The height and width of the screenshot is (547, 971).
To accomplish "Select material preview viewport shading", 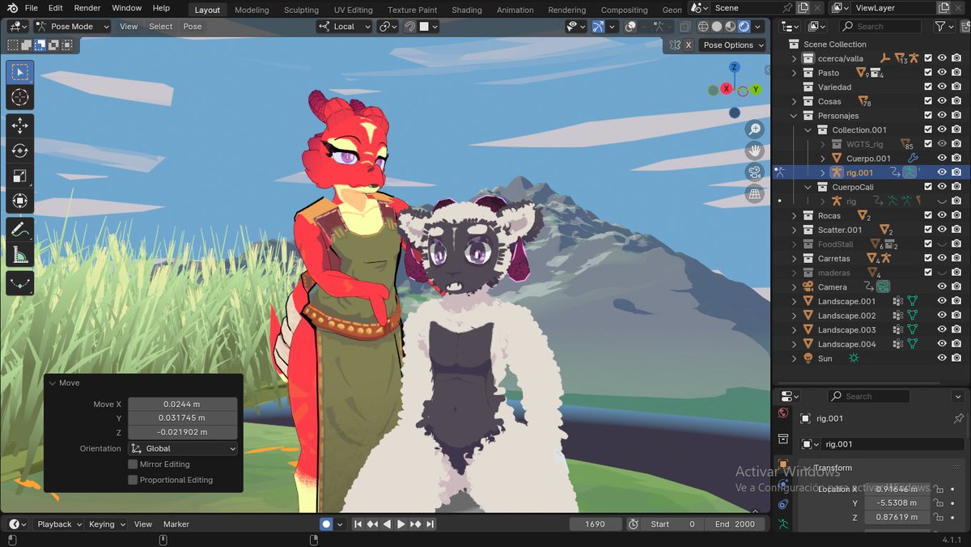I will [731, 27].
